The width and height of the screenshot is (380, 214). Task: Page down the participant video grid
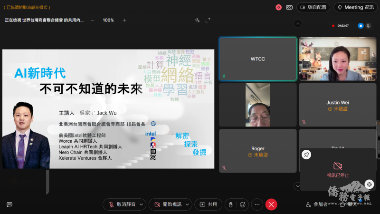(297, 186)
